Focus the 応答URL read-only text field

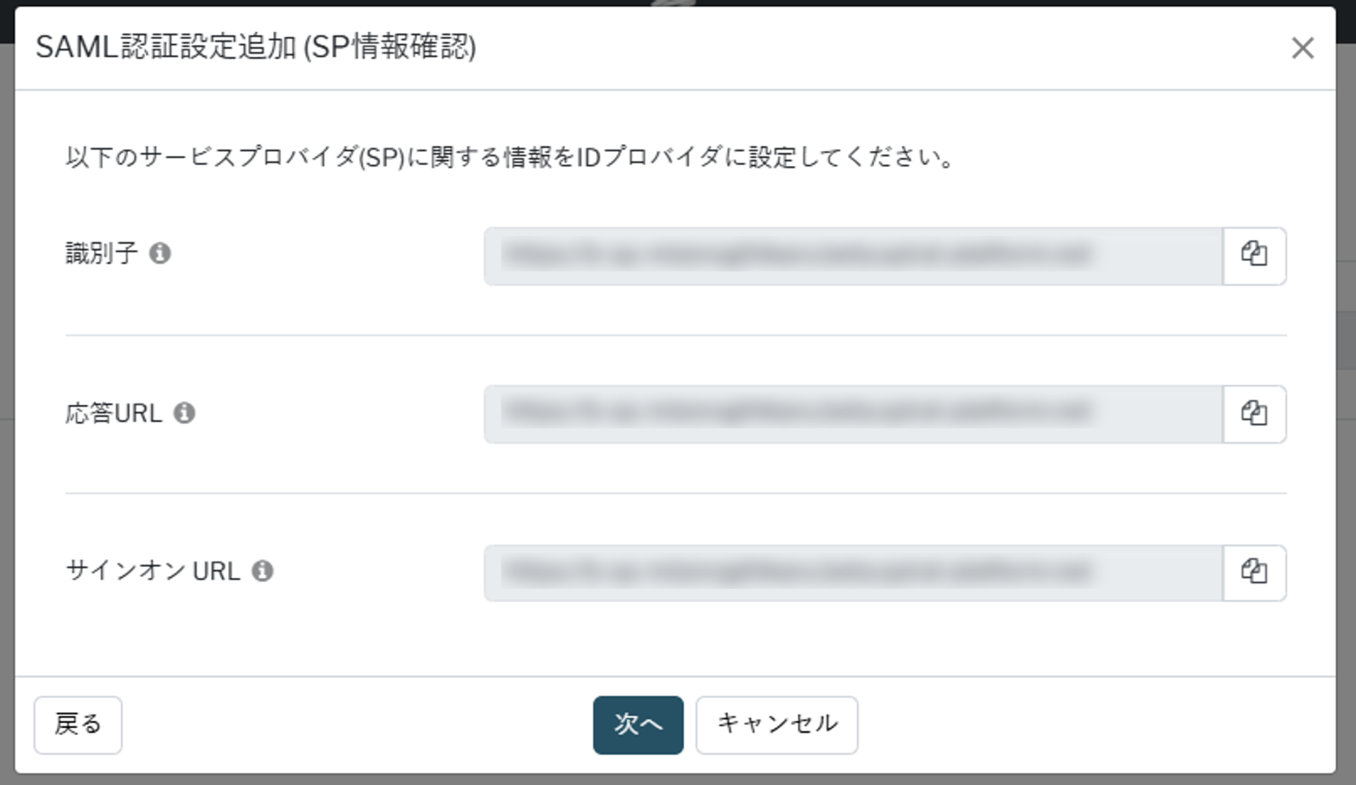pyautogui.click(x=853, y=413)
